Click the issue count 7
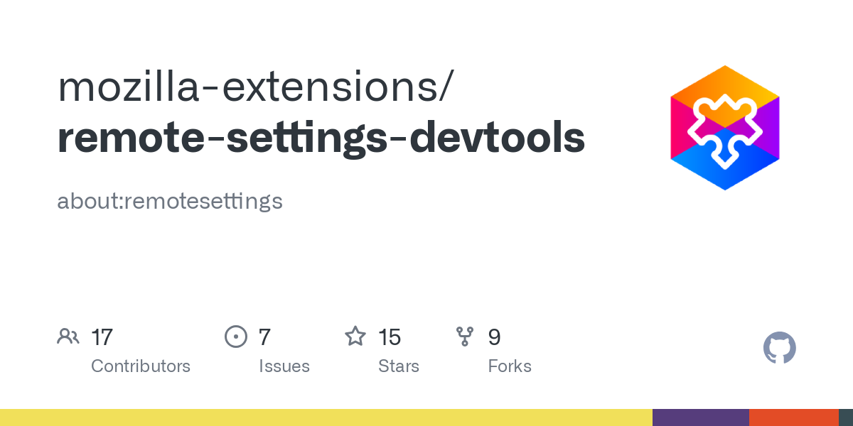Viewport: 853px width, 426px height. point(264,337)
